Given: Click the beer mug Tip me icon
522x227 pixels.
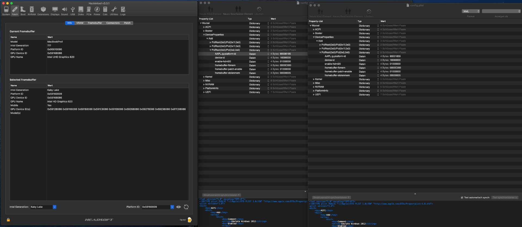Looking at the screenshot, I should (189, 220).
